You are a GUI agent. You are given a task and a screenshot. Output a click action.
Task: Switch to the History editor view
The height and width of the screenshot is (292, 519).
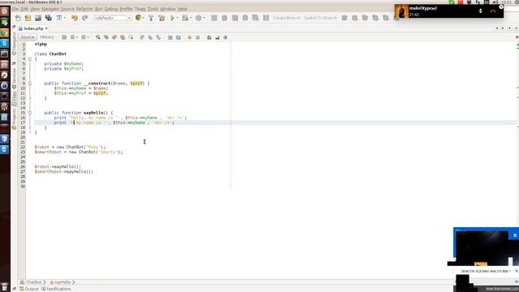(47, 37)
